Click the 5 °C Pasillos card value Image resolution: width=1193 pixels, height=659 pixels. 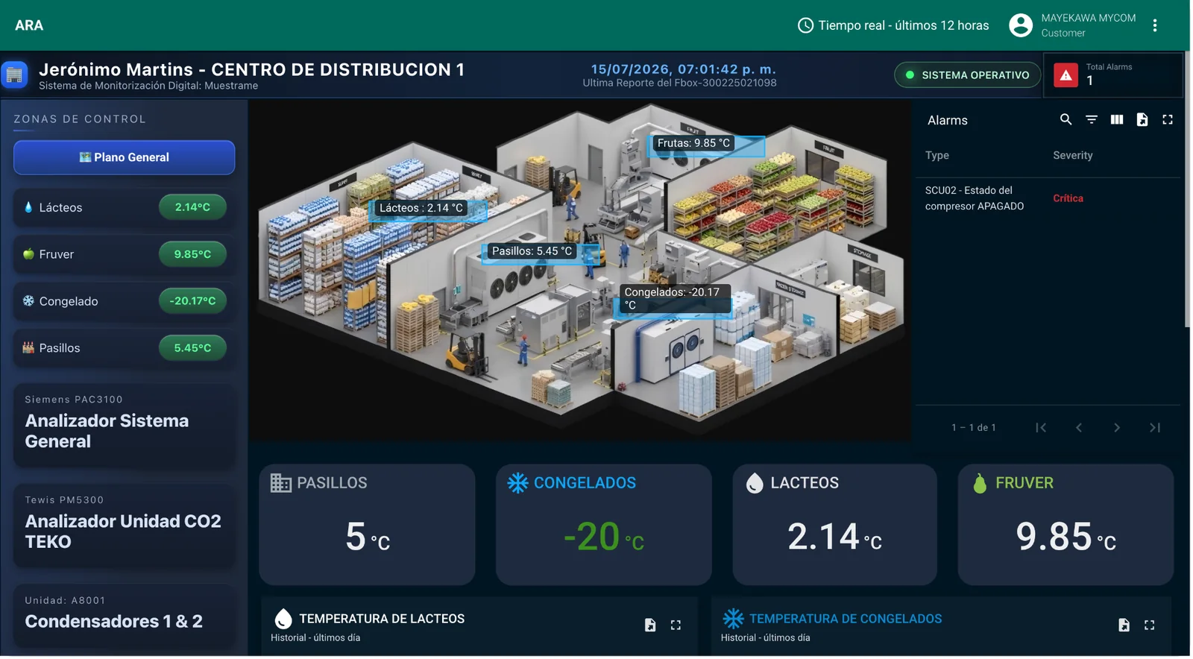point(367,537)
